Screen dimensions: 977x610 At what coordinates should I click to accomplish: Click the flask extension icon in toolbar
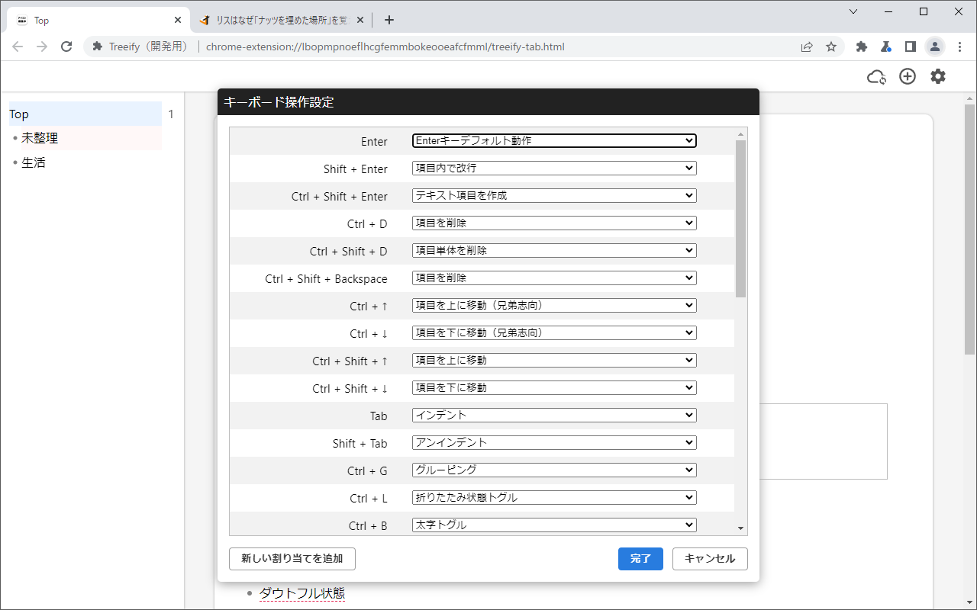(x=885, y=47)
